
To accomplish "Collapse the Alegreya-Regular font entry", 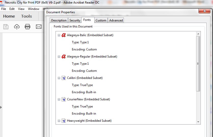I will click(x=59, y=57).
